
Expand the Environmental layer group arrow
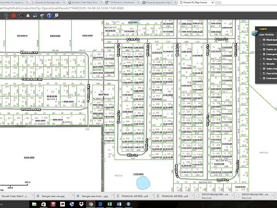coord(260,78)
